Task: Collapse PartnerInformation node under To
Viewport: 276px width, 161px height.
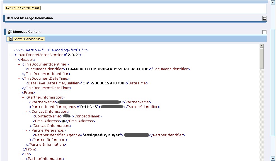Action: [23, 159]
